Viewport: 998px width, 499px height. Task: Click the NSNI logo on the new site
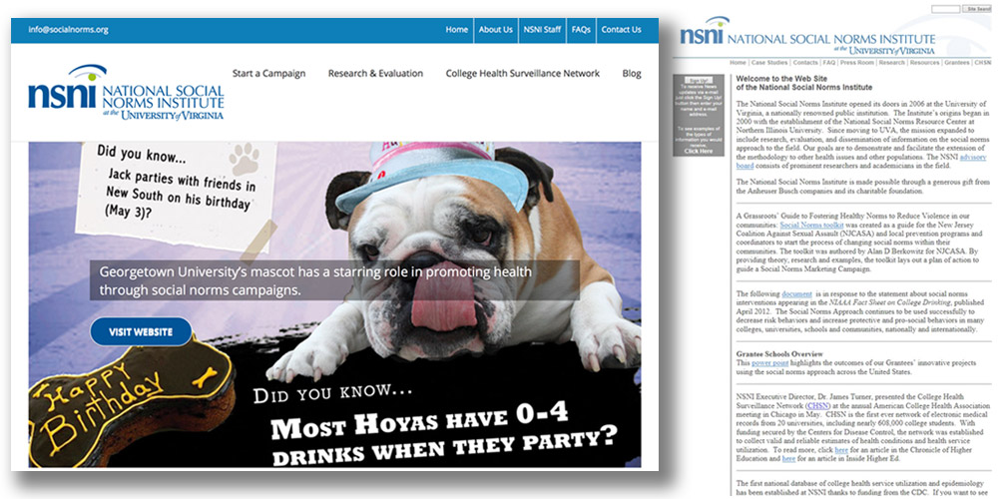click(126, 92)
